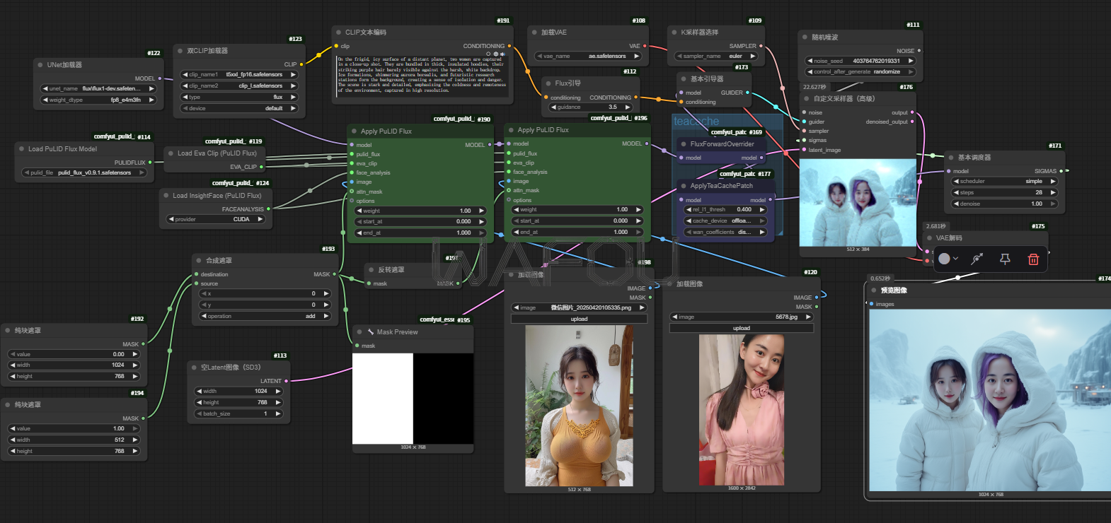Image resolution: width=1111 pixels, height=523 pixels.
Task: Delete the selected node with trash icon
Action: (x=1033, y=259)
